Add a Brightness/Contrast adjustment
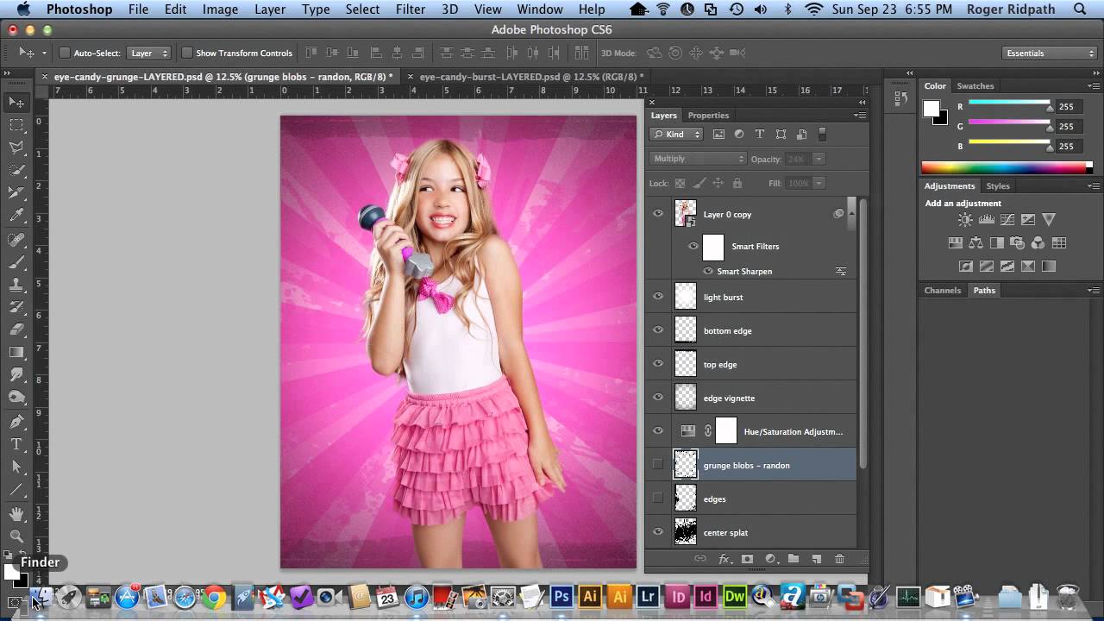Viewport: 1104px width, 621px height. coord(965,220)
